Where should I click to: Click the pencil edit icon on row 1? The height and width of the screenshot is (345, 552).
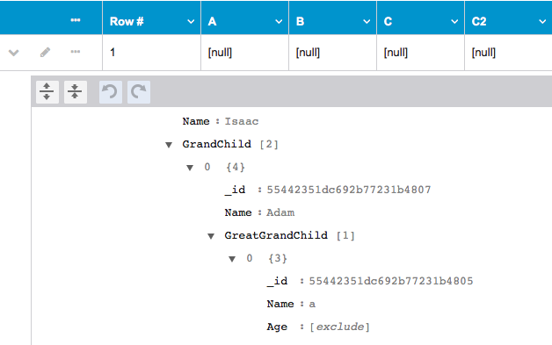coord(45,53)
